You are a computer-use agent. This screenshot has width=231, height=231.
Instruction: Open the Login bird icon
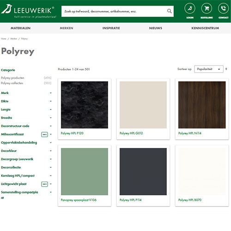[x=190, y=8]
